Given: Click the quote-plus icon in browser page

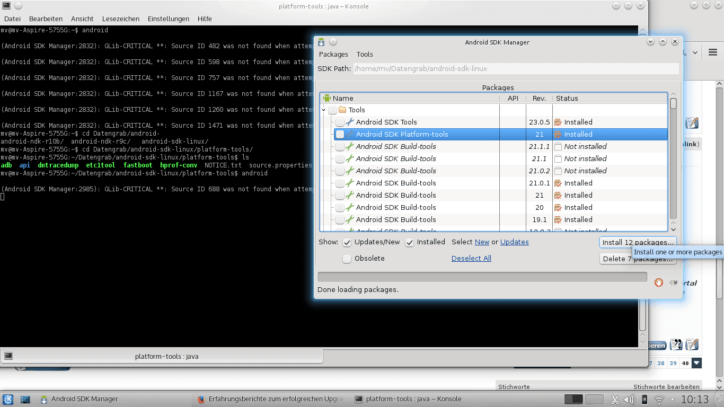Looking at the screenshot, I should pyautogui.click(x=676, y=344).
